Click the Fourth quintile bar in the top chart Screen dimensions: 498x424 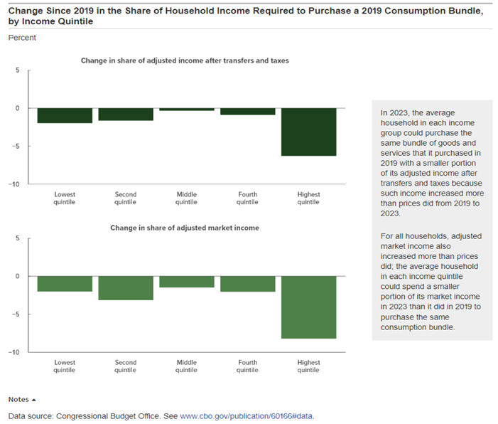(x=247, y=112)
